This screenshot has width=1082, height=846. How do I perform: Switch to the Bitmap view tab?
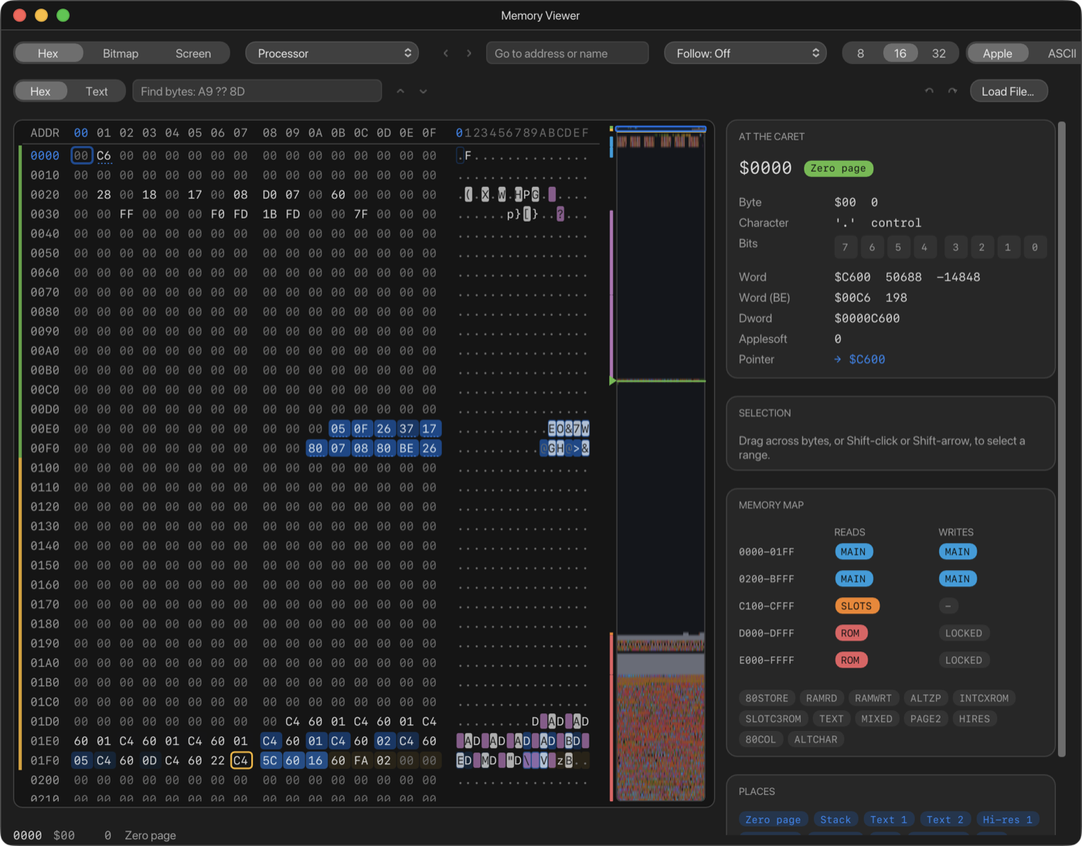click(x=121, y=53)
